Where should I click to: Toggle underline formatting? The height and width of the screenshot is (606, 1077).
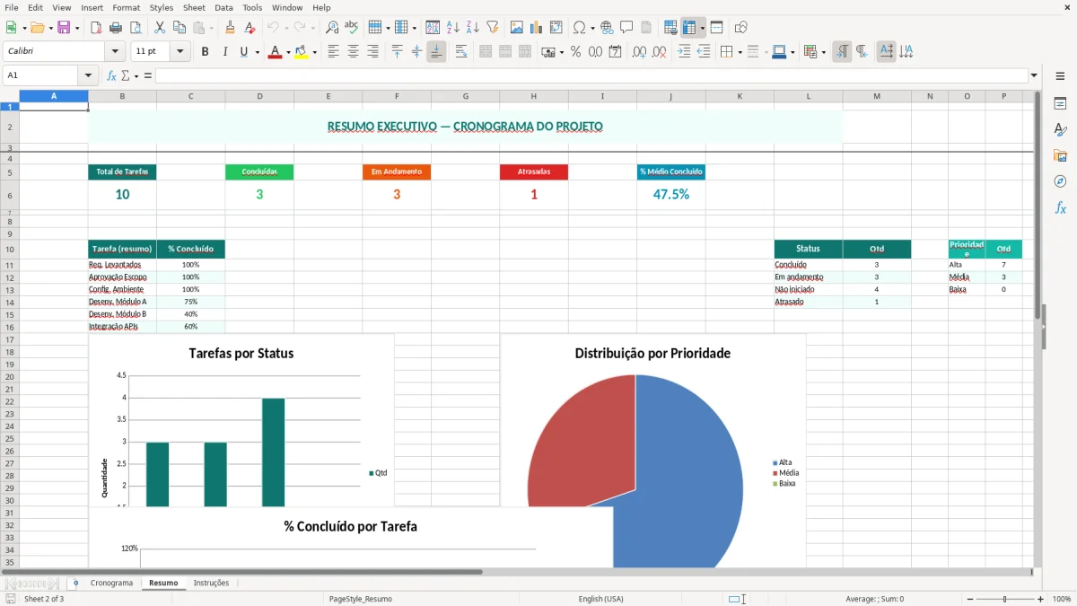[x=243, y=52]
